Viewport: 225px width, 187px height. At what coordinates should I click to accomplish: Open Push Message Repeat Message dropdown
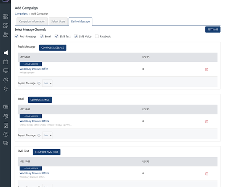coord(48,83)
